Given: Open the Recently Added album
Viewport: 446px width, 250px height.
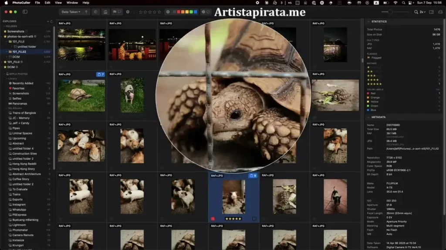Looking at the screenshot, I should [x=23, y=83].
